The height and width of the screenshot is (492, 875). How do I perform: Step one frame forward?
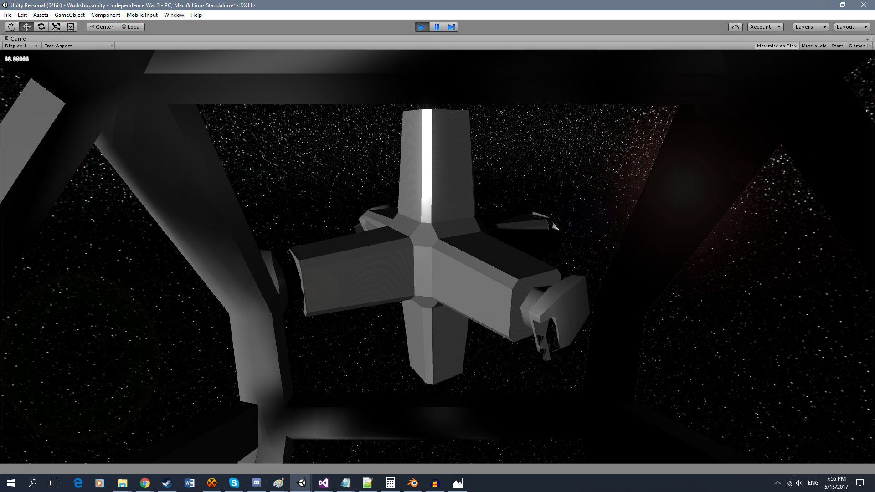point(451,27)
